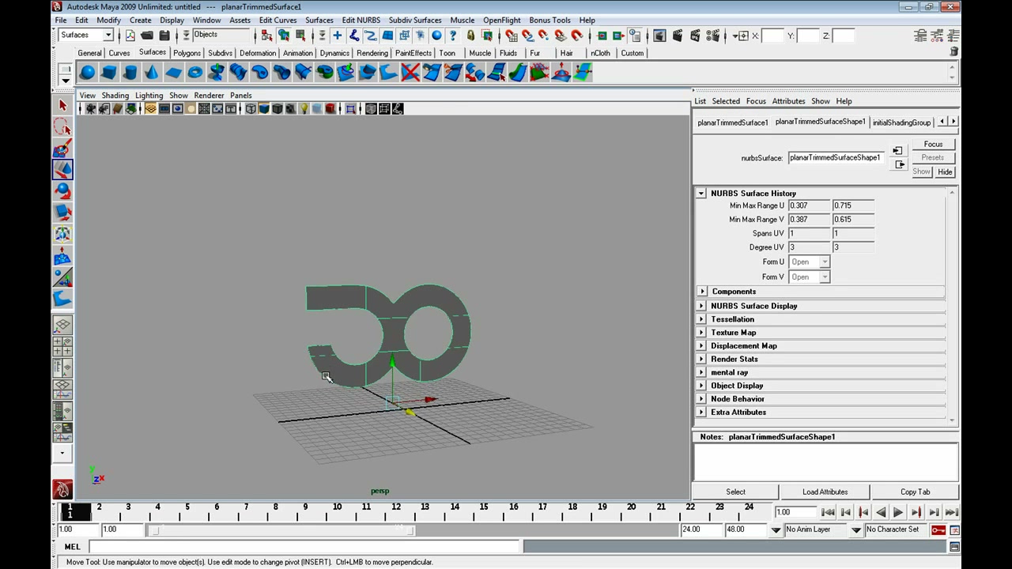
Task: Select the Scale tool in toolbox
Action: click(x=62, y=212)
